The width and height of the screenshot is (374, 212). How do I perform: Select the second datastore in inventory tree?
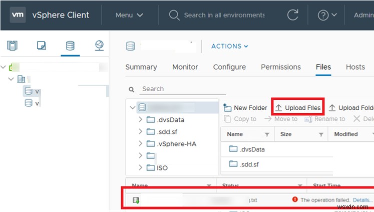(32, 103)
